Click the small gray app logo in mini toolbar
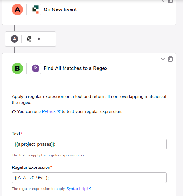Viewport: 183px width, 196px height. coord(29,39)
